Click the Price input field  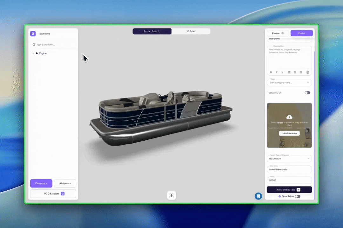click(x=289, y=180)
